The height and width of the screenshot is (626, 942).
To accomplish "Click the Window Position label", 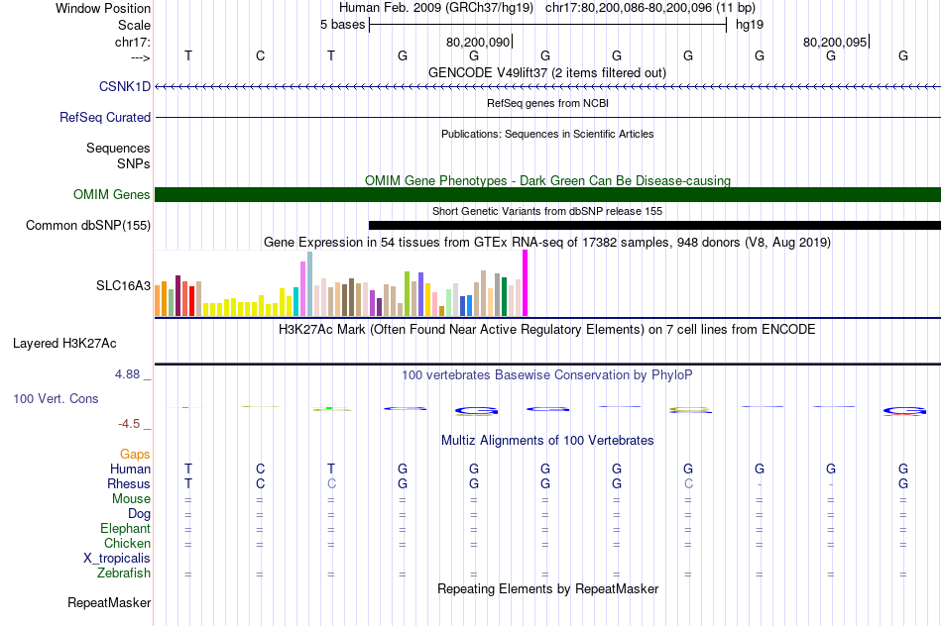I will 103,8.
